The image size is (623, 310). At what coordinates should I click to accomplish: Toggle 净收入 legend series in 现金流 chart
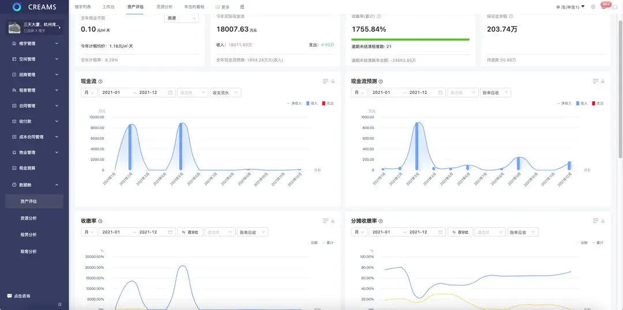[294, 103]
